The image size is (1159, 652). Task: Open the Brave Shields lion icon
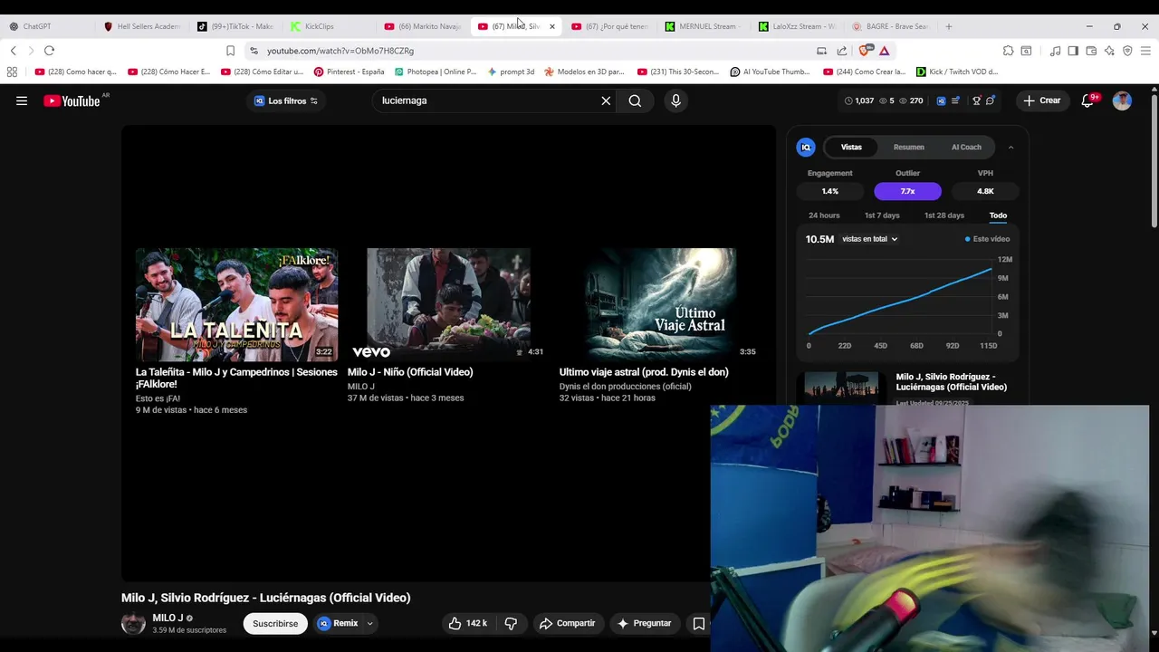(x=865, y=51)
